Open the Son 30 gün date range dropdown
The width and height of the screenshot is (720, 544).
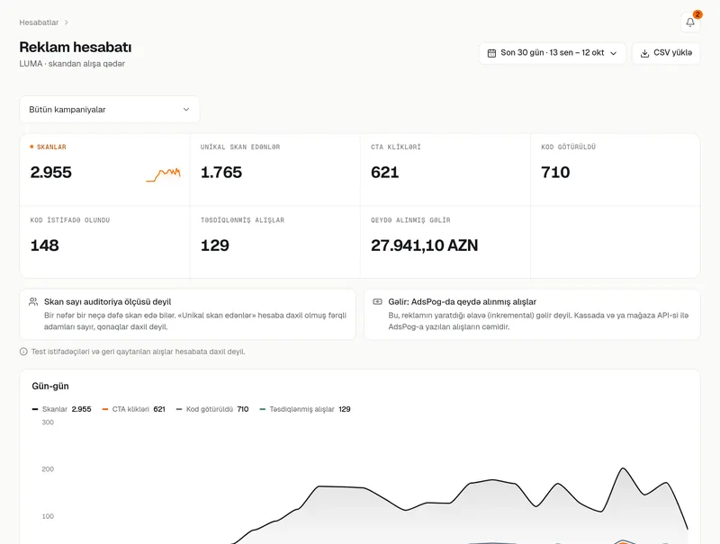553,53
